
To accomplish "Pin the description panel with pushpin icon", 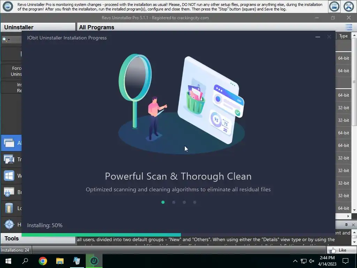I will click(346, 225).
